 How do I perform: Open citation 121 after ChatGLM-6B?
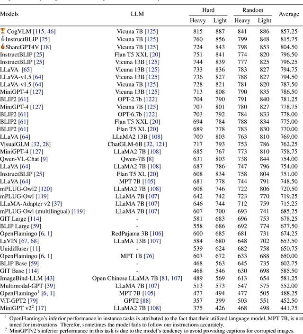pyautogui.click(x=160, y=144)
